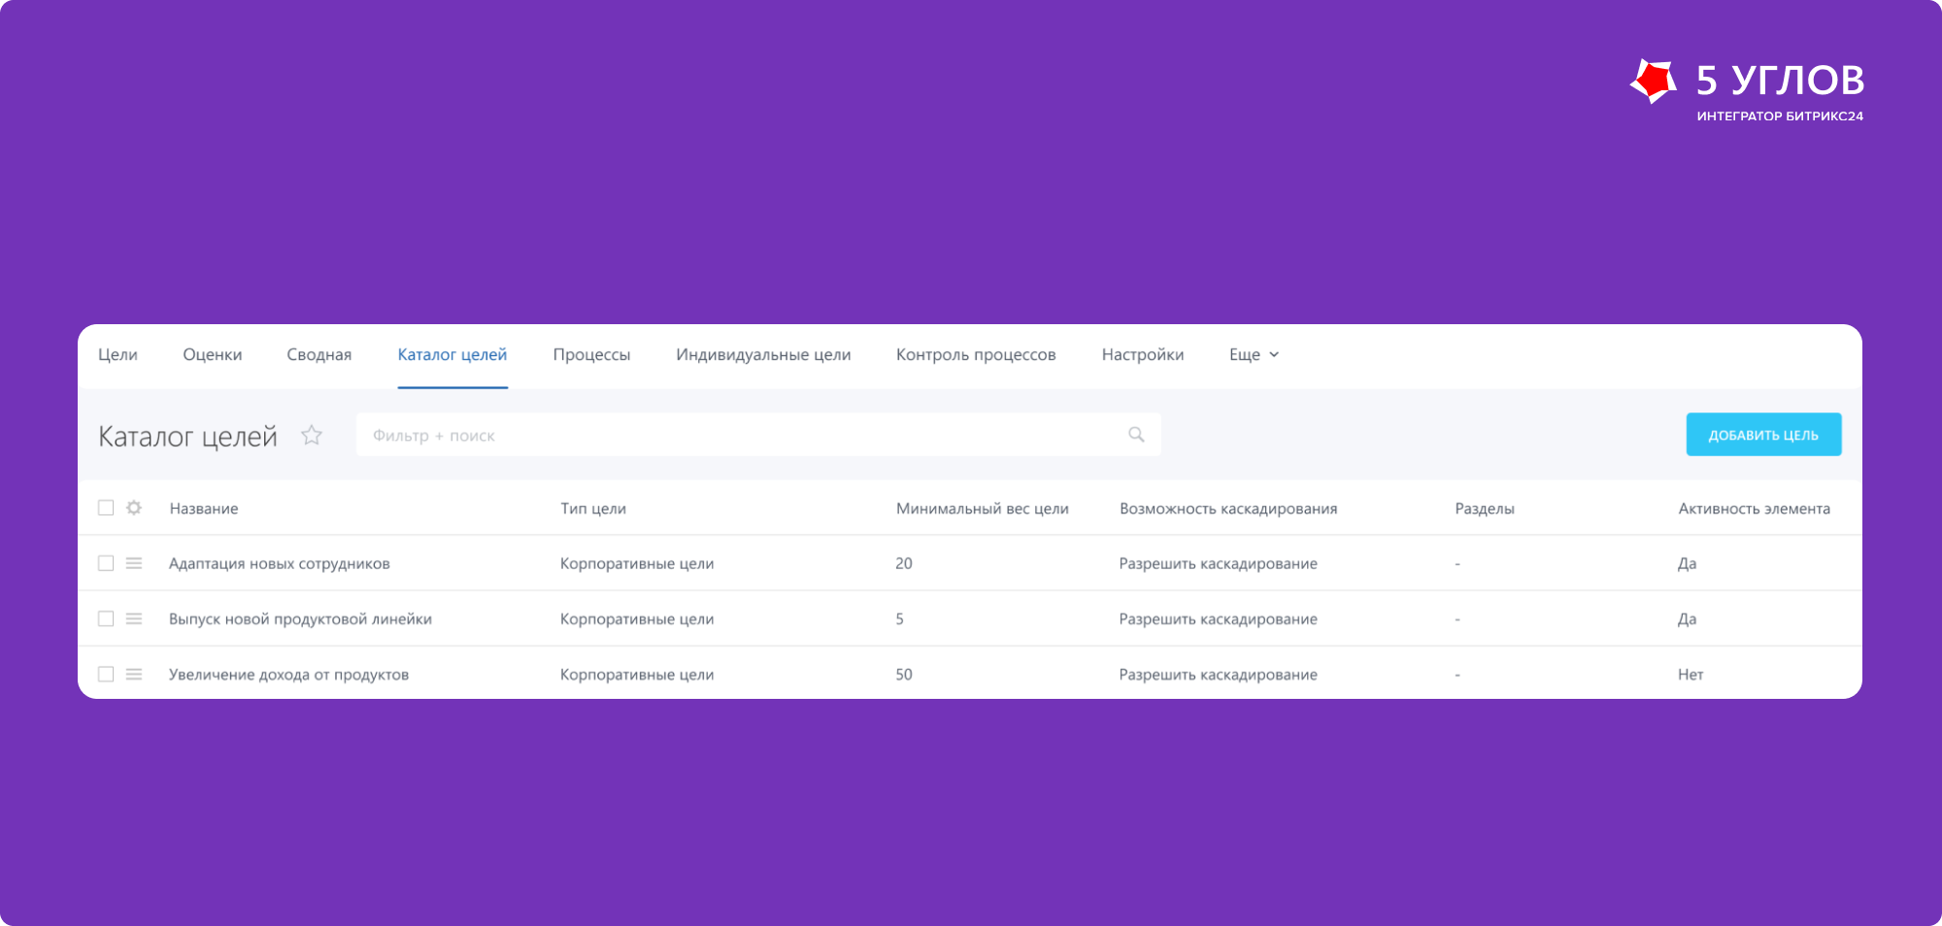
Task: Open the Адаптация новых сотрудников goal
Action: click(280, 564)
